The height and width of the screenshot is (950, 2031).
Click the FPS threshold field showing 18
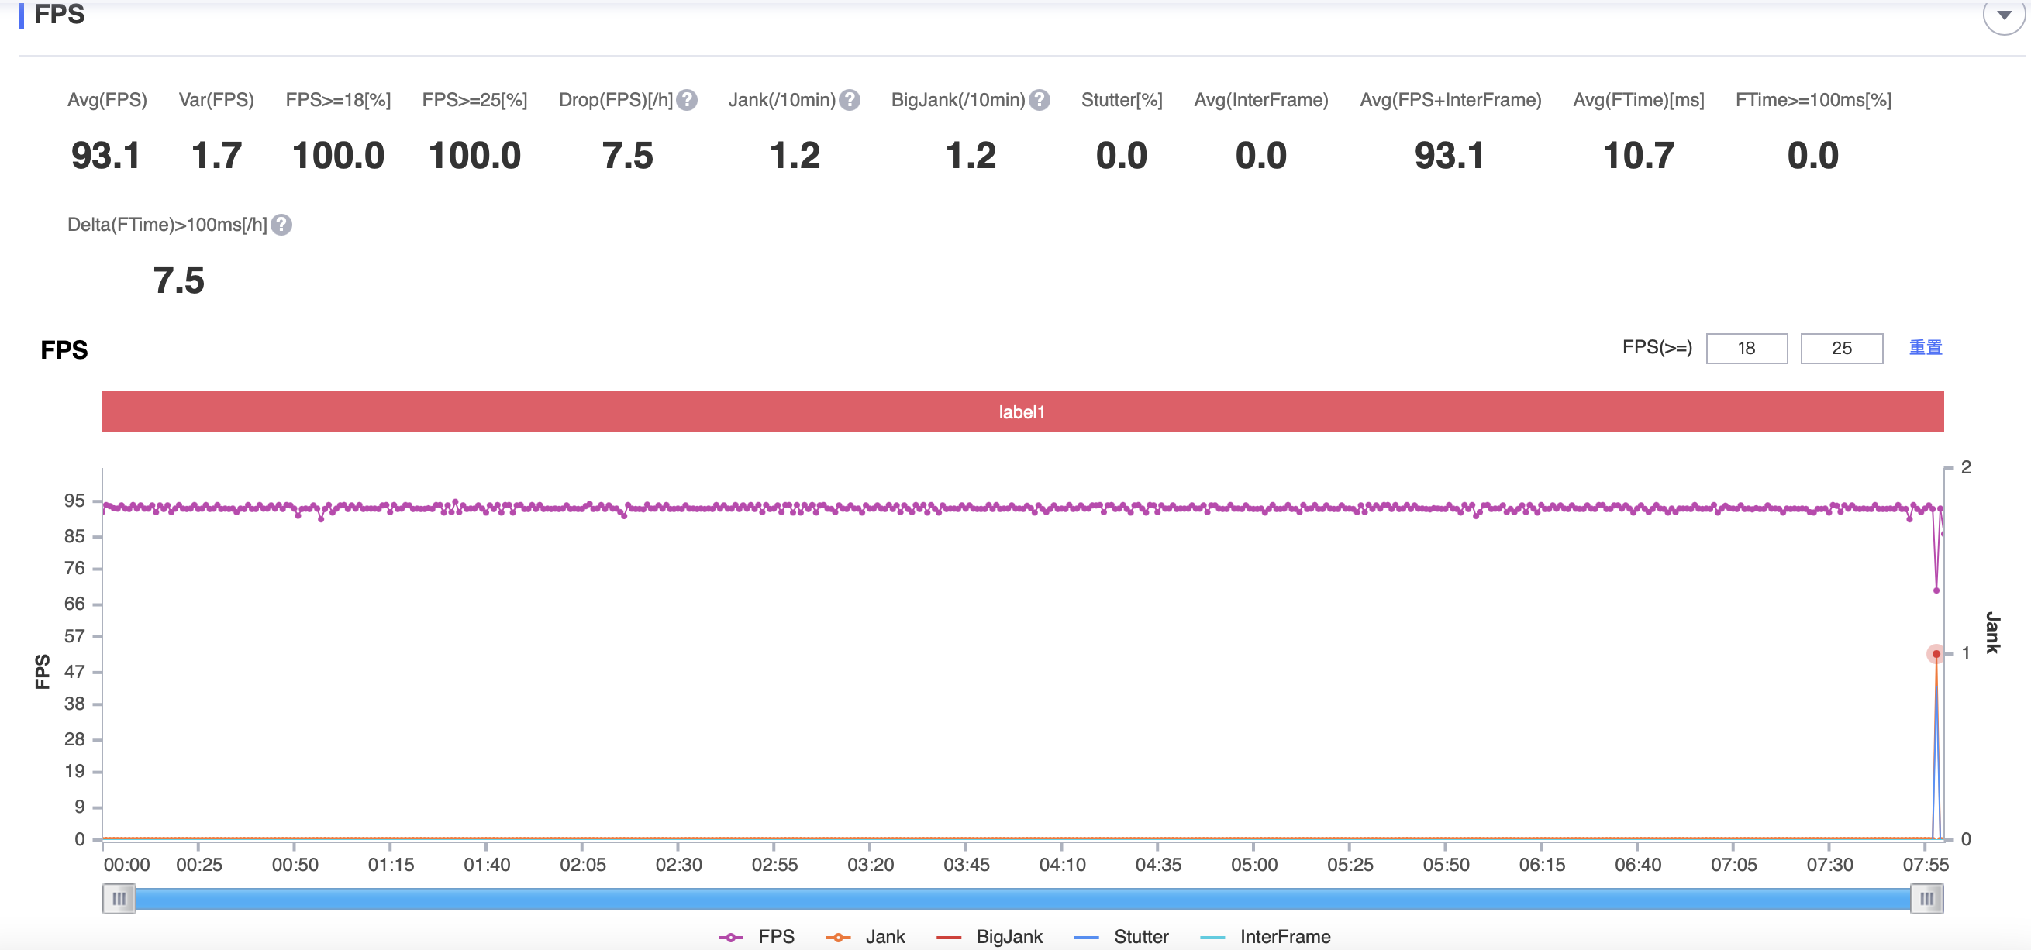pyautogui.click(x=1746, y=349)
